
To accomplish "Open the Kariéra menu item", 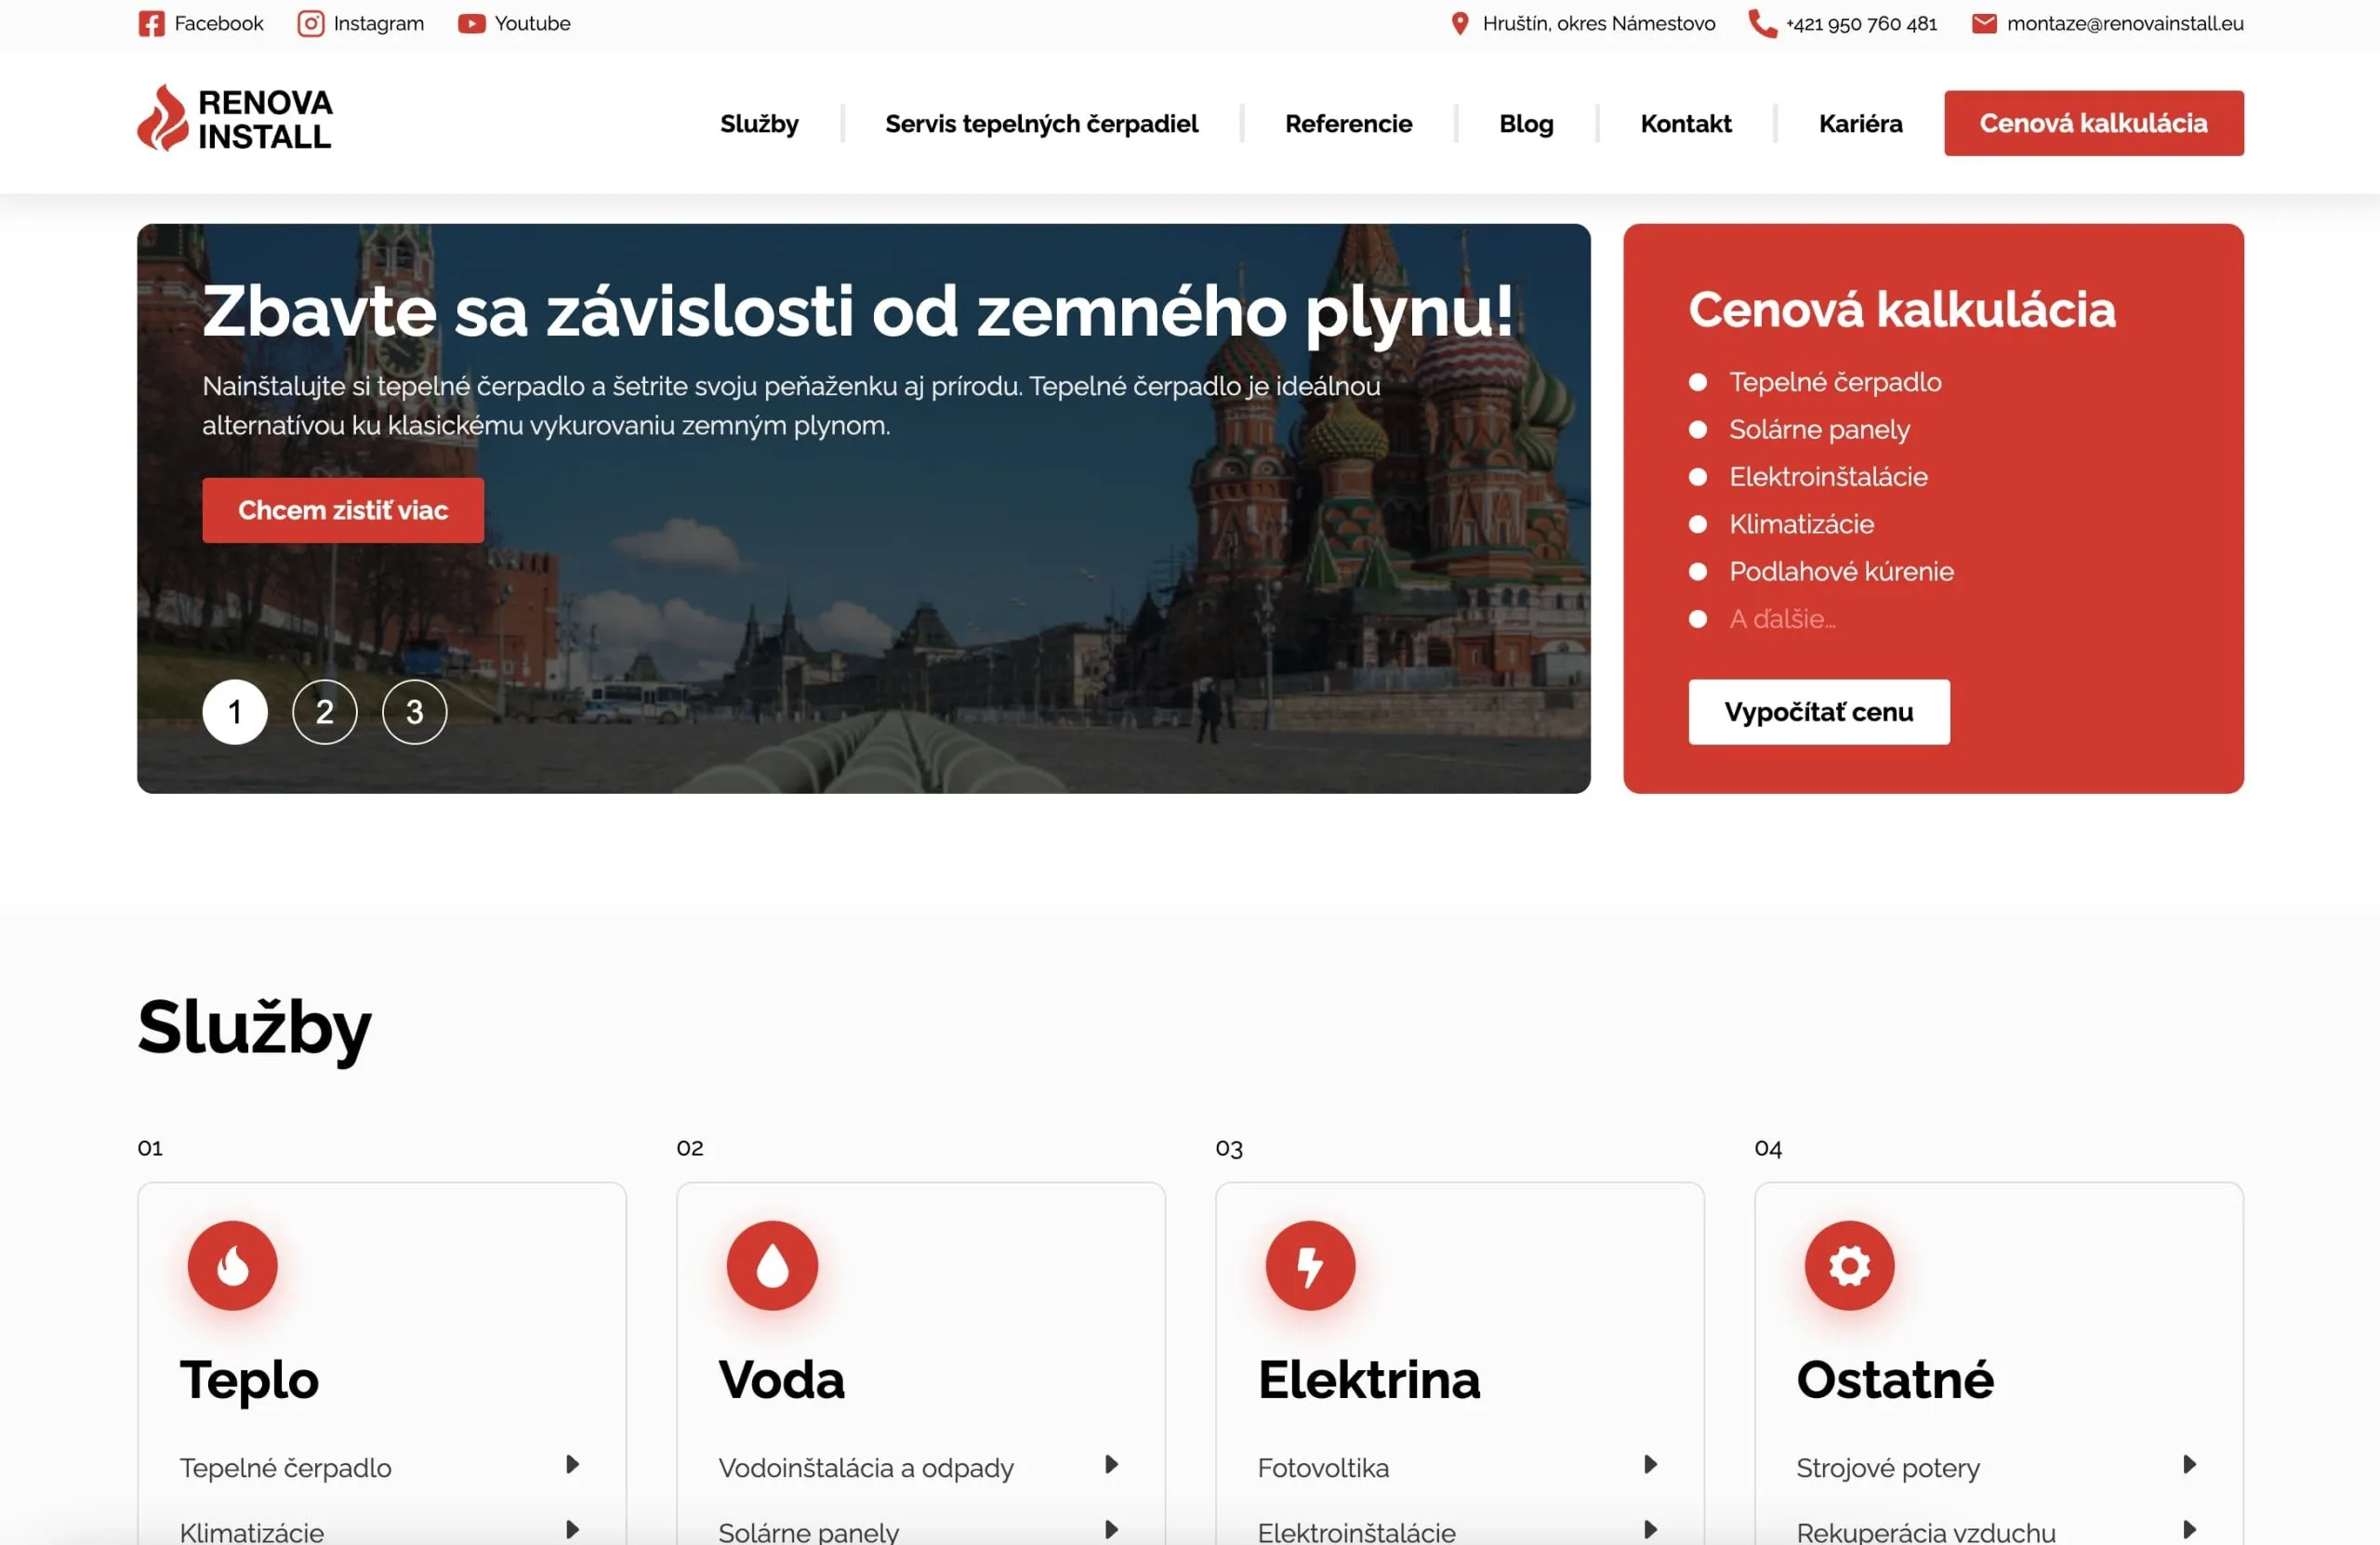I will coord(1860,124).
